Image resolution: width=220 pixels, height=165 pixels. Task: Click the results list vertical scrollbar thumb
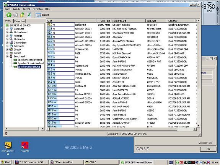click(x=198, y=56)
